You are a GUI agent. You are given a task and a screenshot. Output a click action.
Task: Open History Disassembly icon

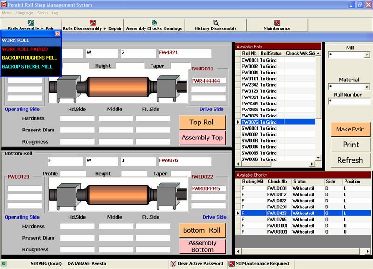pos(215,22)
